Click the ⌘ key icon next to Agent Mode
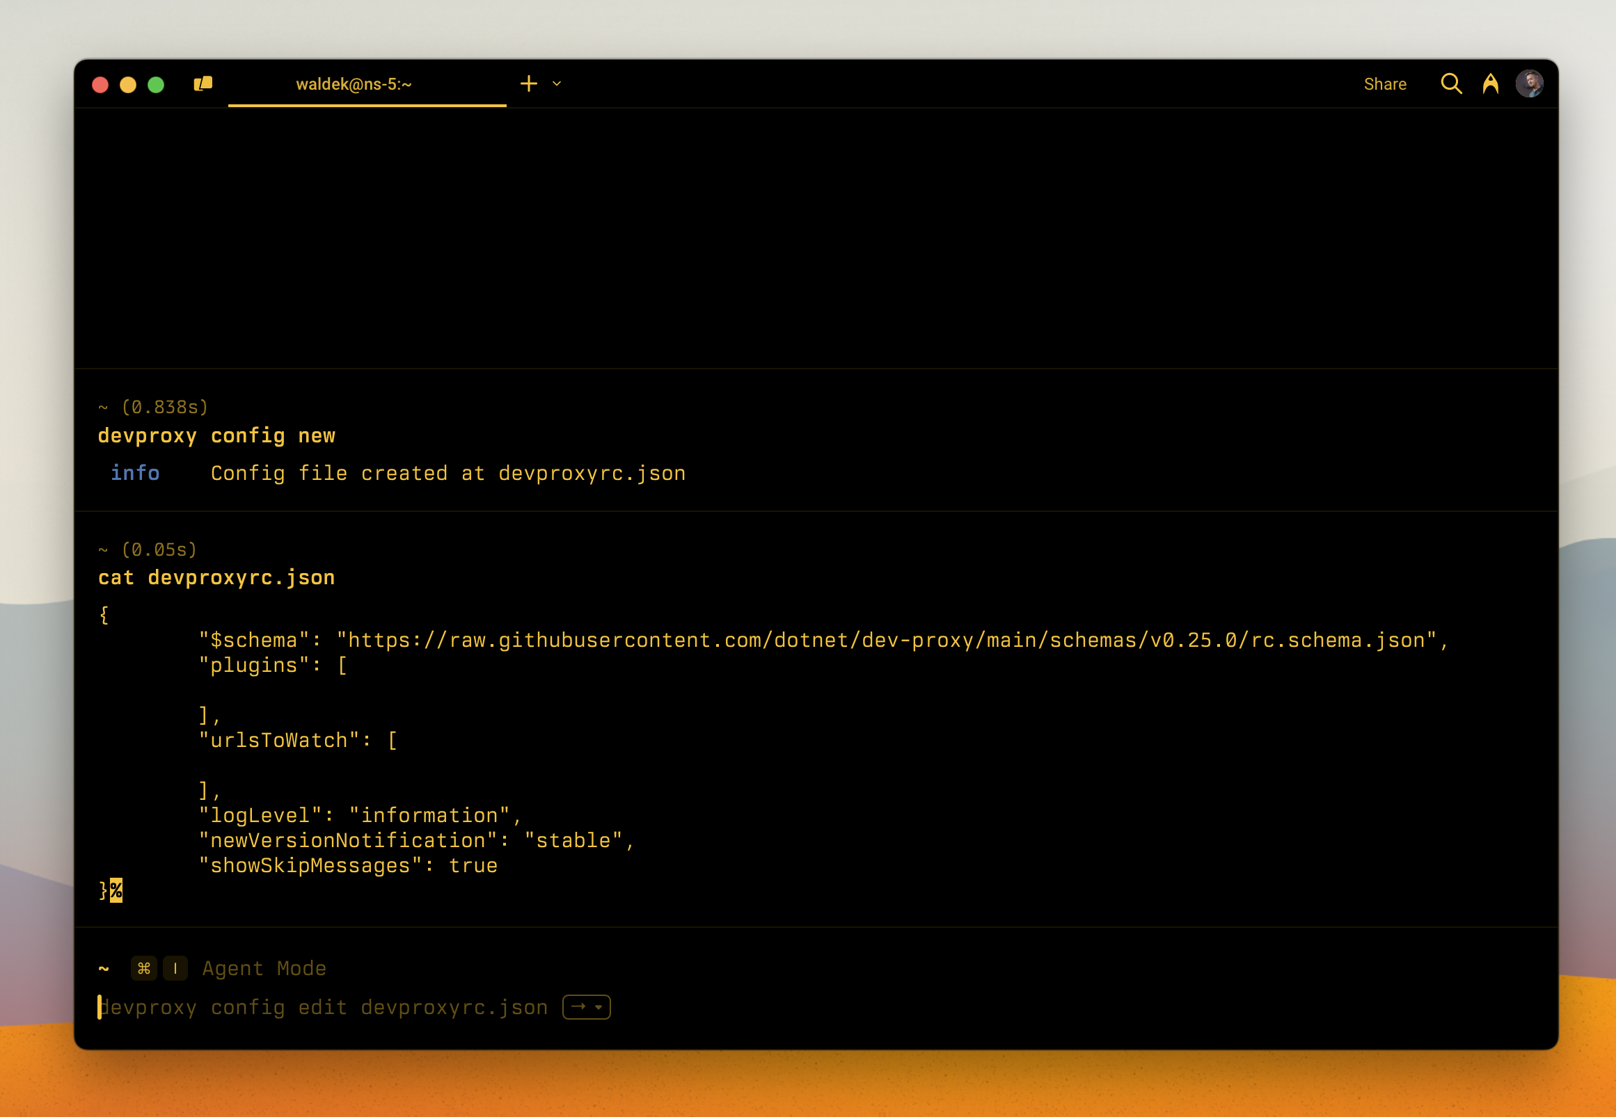1616x1117 pixels. click(144, 969)
